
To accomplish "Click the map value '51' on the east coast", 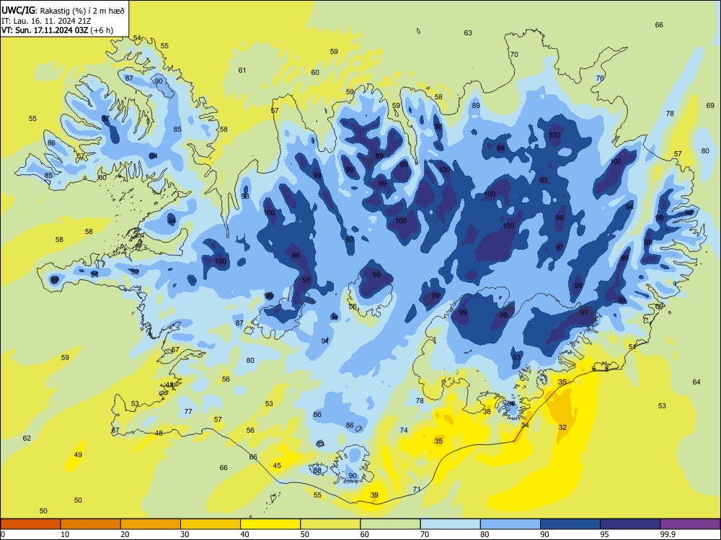I will tap(632, 347).
